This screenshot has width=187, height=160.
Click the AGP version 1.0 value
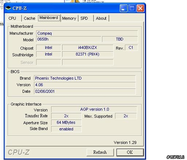click(94, 109)
